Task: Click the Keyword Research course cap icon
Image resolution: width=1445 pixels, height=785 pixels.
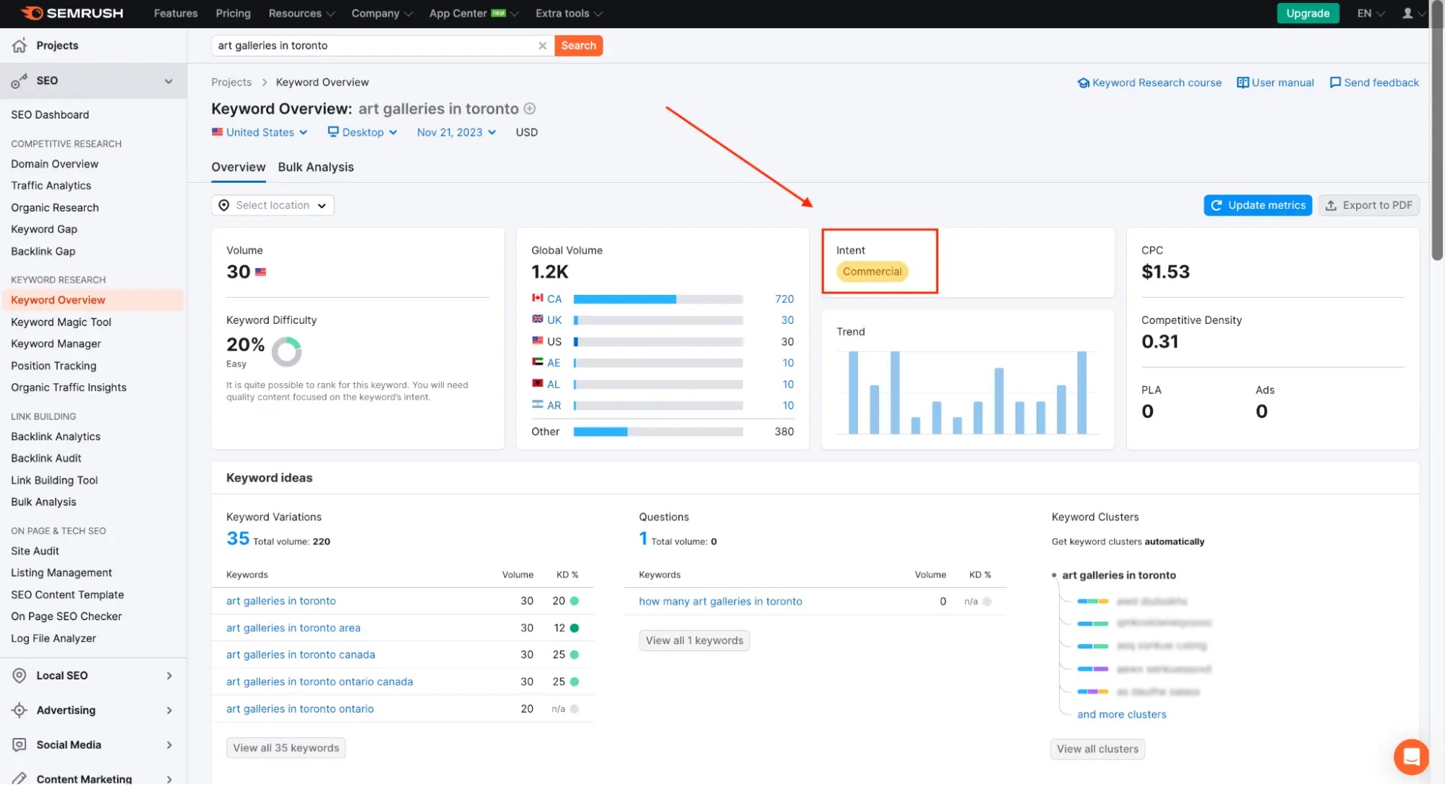Action: (x=1083, y=83)
